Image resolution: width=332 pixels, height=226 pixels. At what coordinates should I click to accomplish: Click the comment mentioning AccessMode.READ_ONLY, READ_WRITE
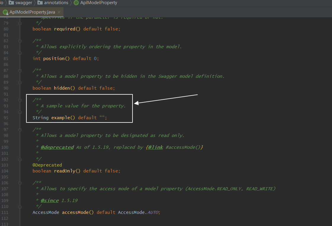[x=158, y=189]
